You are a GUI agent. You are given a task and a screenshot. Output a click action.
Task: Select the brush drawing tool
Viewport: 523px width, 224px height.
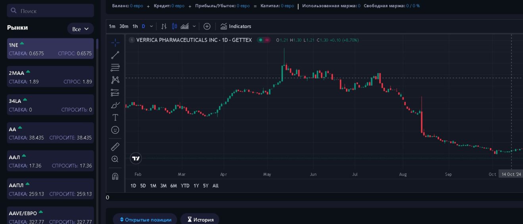(x=115, y=105)
